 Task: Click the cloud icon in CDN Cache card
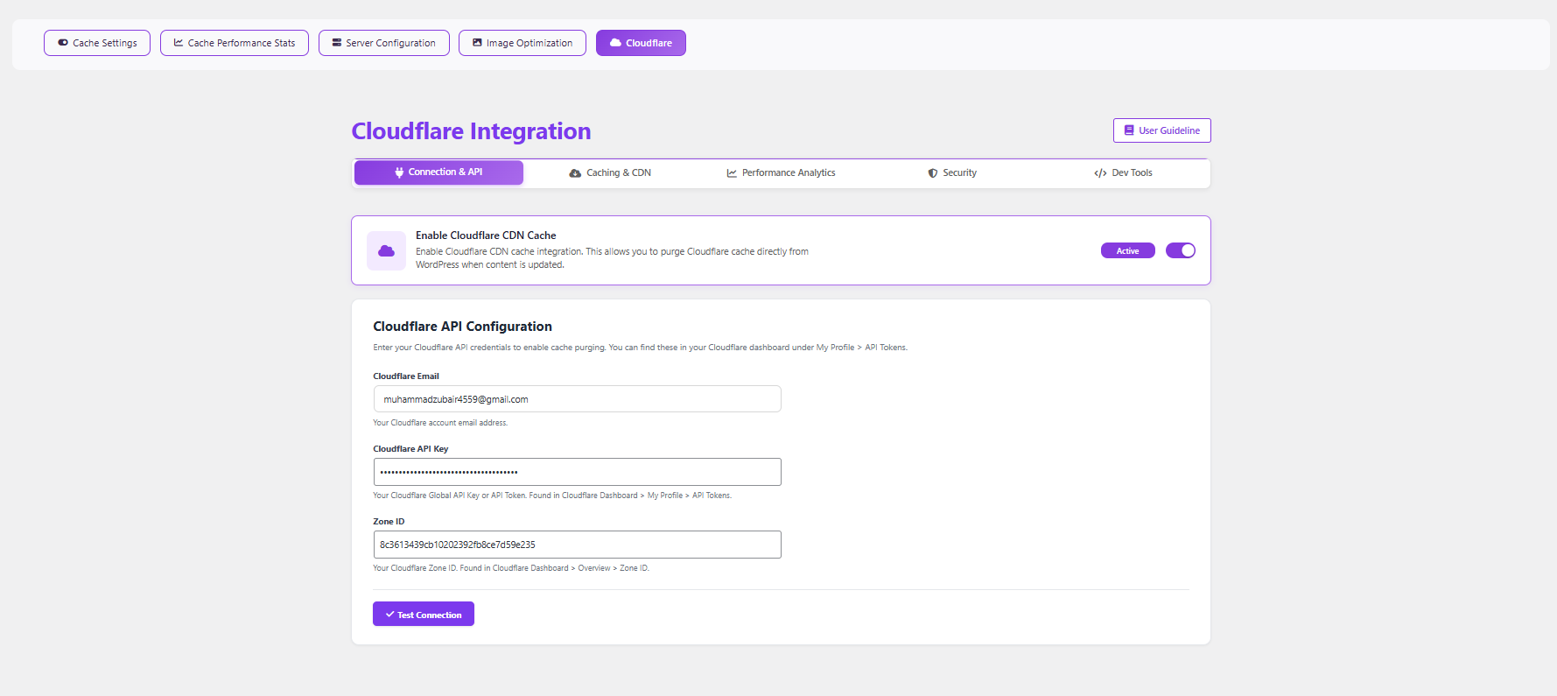point(386,251)
